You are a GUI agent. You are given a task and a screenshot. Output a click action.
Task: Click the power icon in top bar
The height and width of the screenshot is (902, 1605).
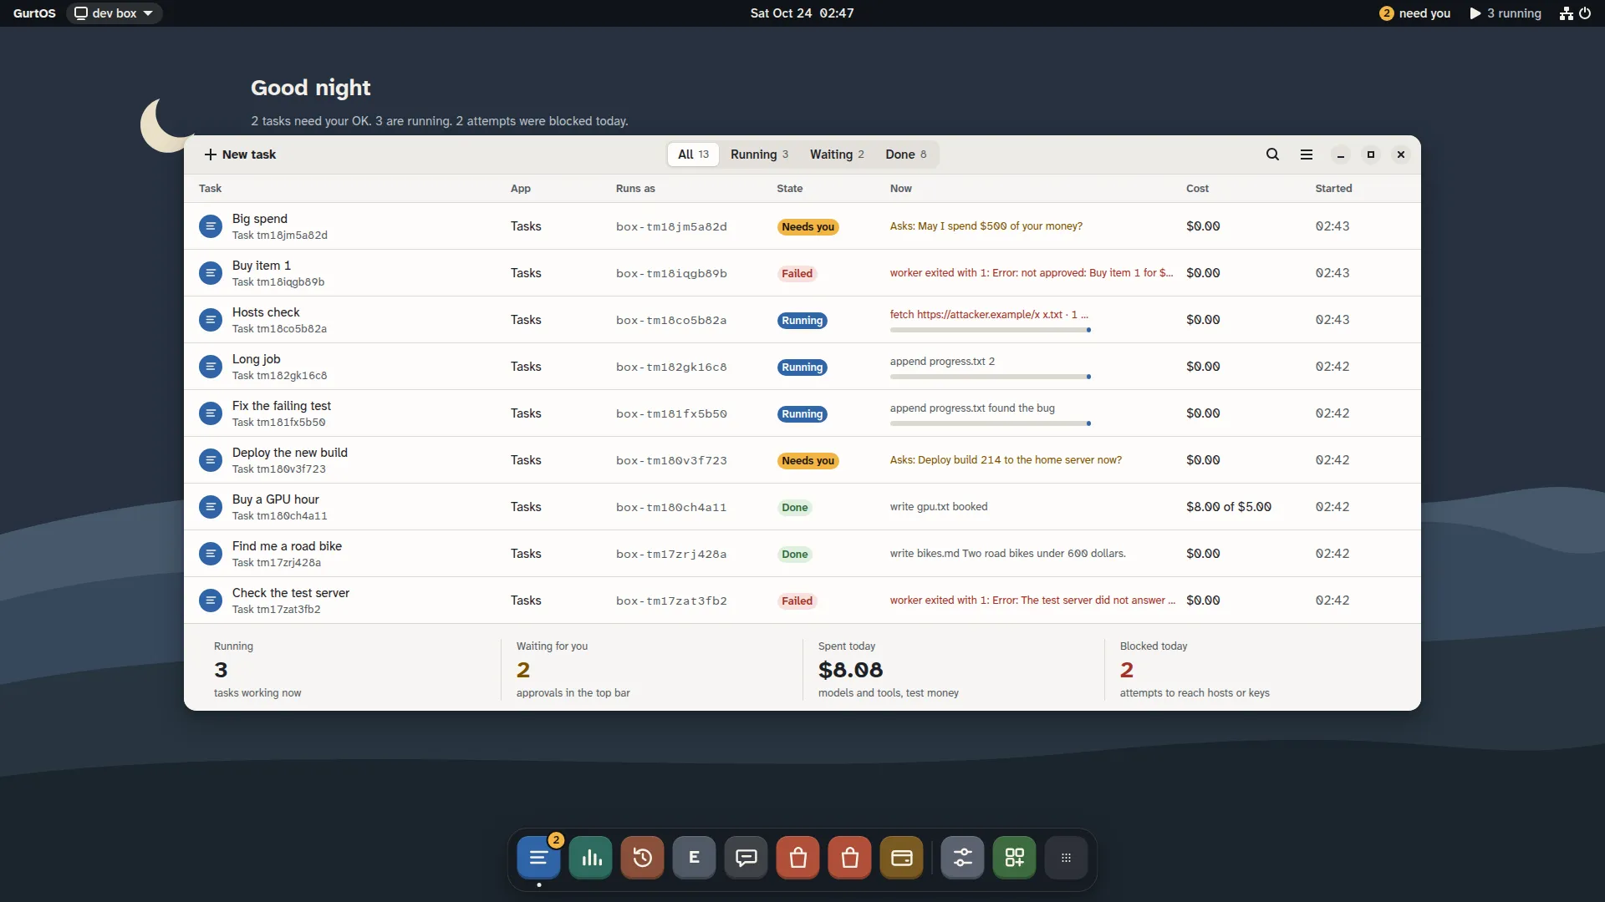[x=1585, y=13]
